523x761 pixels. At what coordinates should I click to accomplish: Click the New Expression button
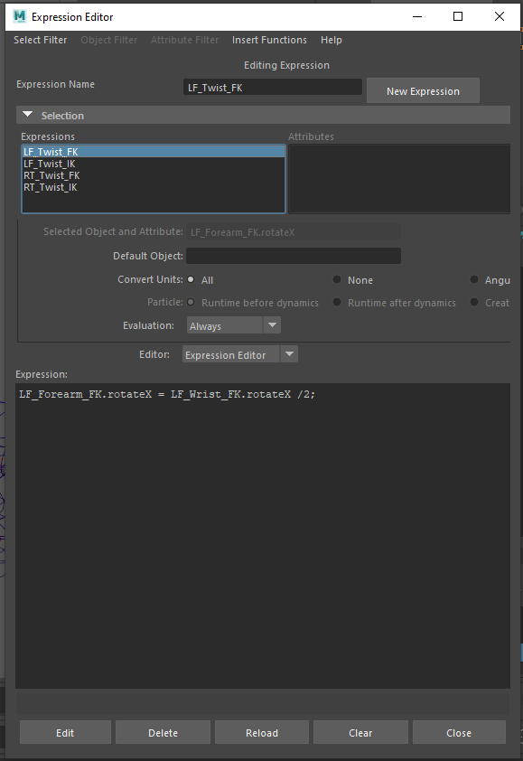point(423,90)
